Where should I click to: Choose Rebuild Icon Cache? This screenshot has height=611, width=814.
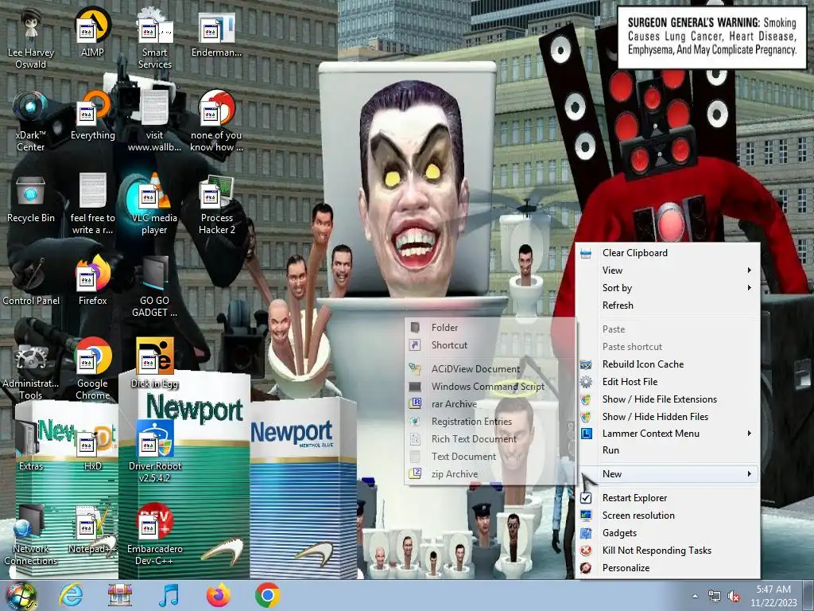(667, 364)
